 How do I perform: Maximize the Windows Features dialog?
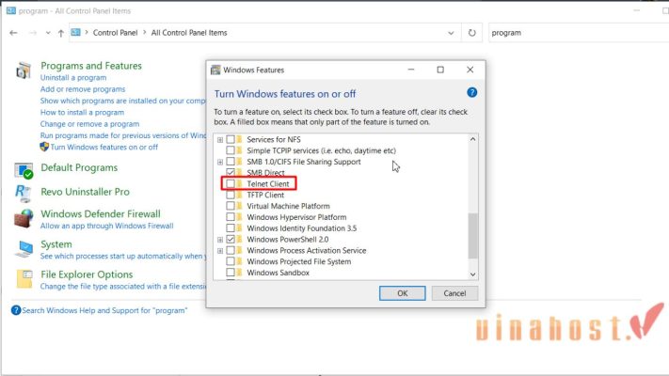440,70
